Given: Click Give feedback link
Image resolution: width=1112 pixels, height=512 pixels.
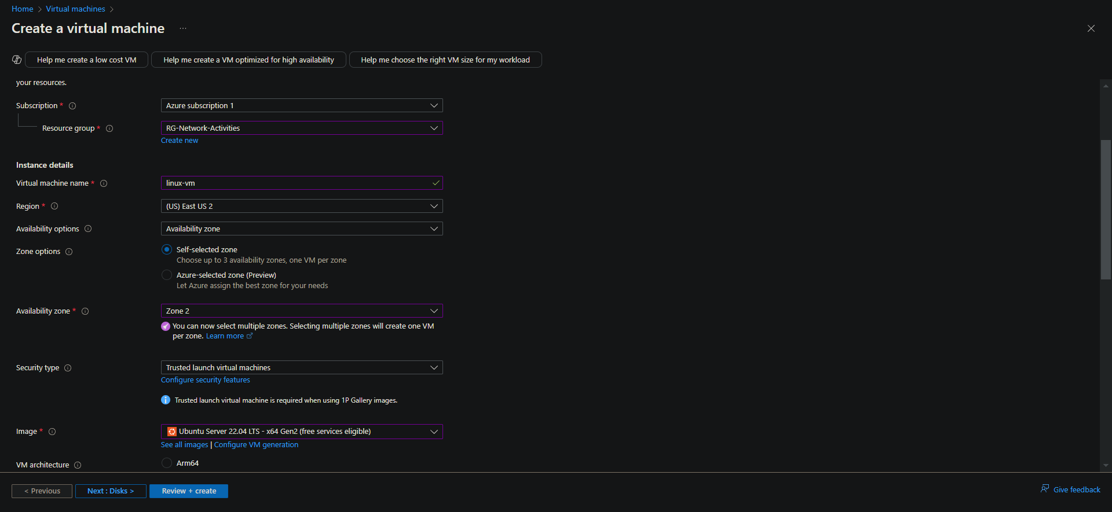Looking at the screenshot, I should click(1077, 490).
